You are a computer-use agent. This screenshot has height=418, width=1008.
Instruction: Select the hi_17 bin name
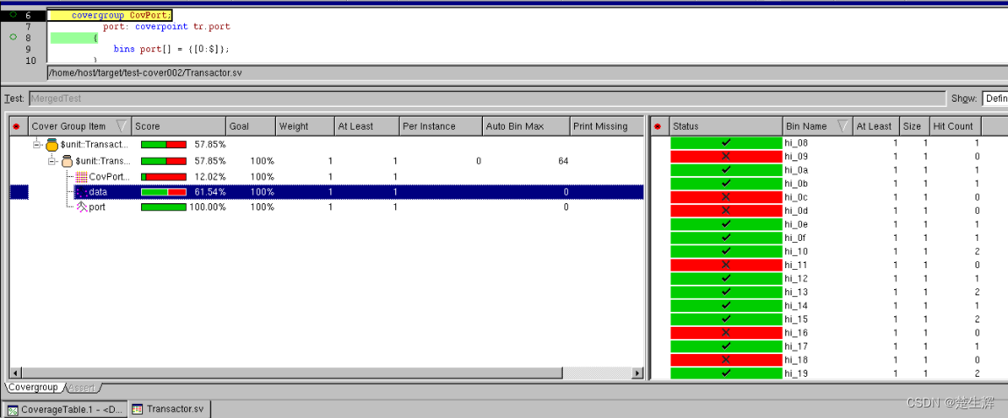[x=796, y=346]
